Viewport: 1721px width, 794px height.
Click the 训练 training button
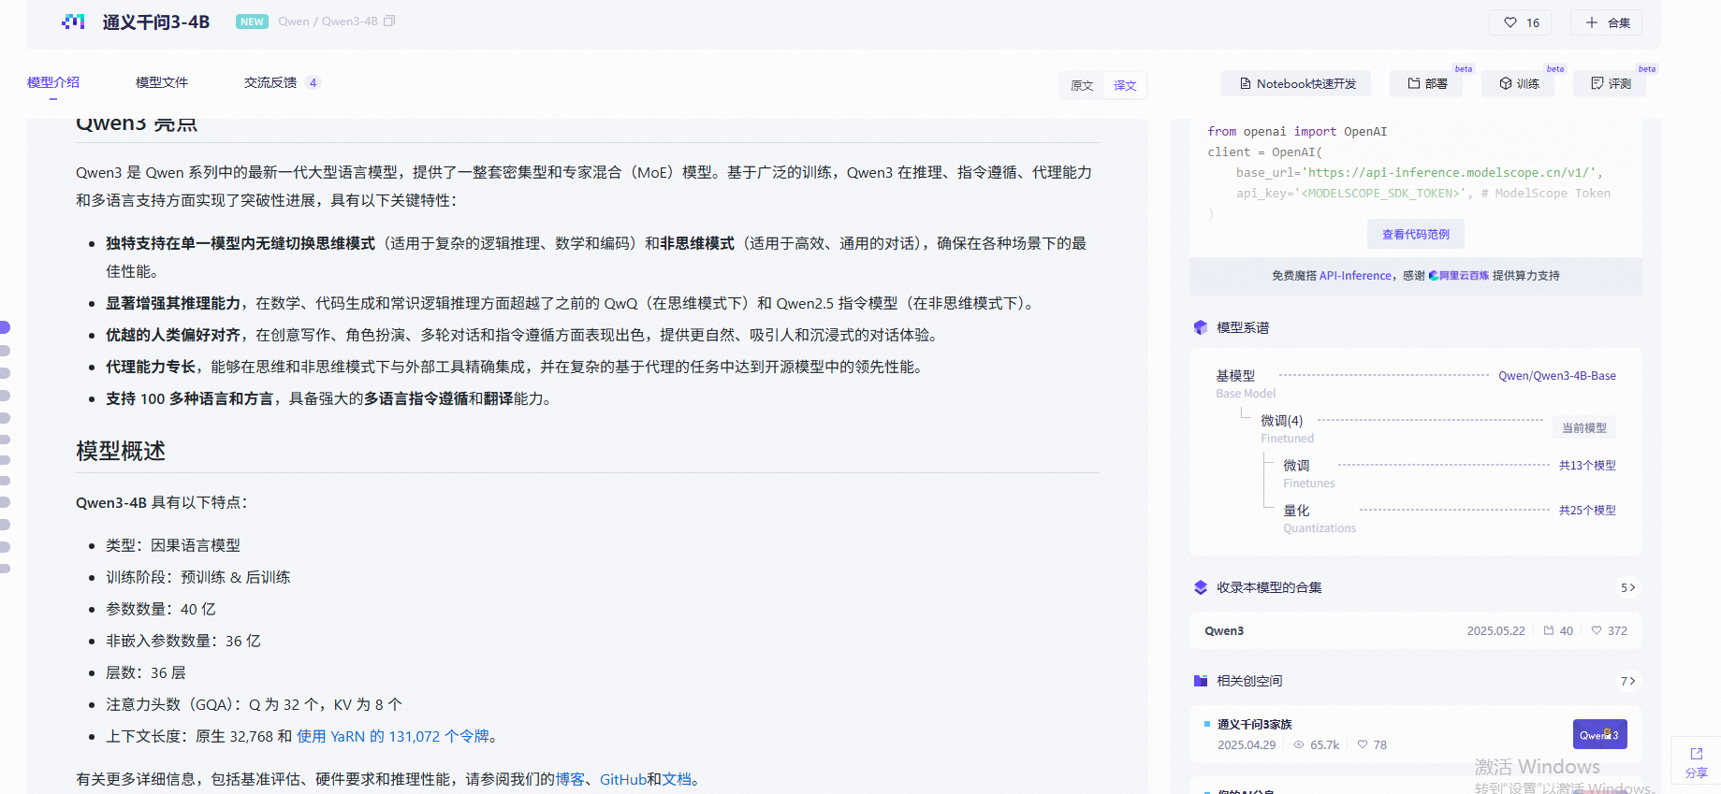click(x=1518, y=83)
